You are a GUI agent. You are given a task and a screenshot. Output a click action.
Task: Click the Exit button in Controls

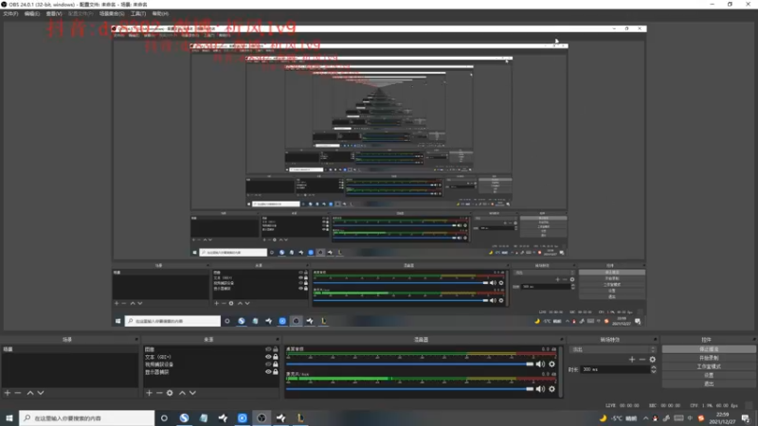[709, 384]
